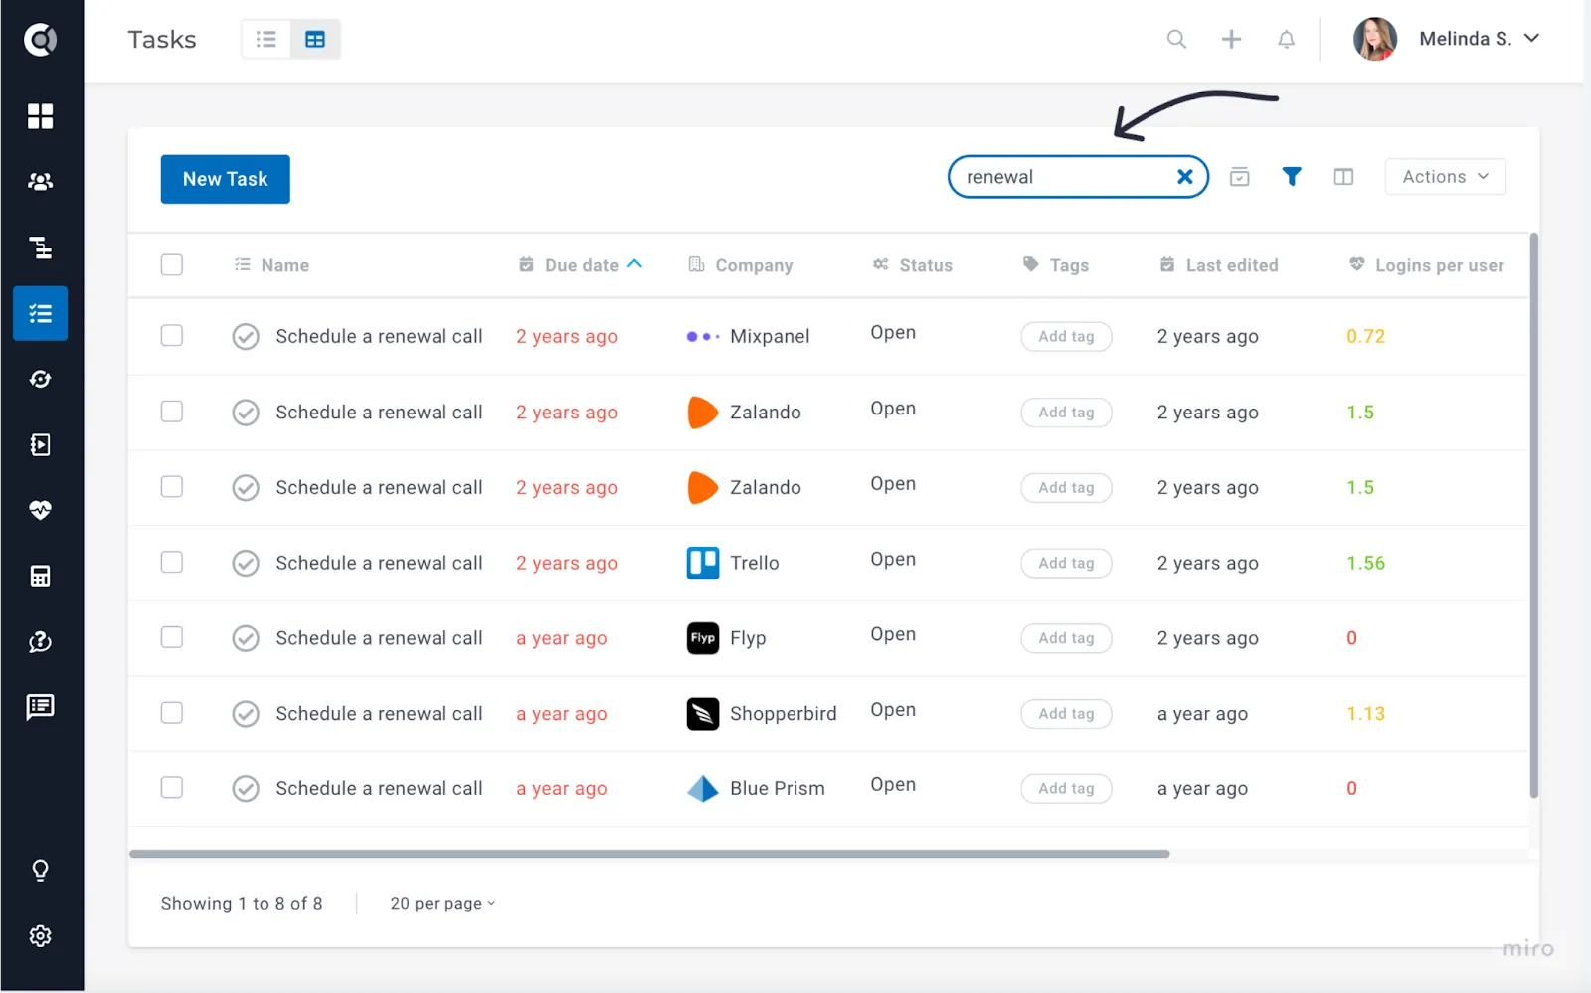Image resolution: width=1591 pixels, height=993 pixels.
Task: Open the dashboard grid icon in sidebar
Action: 40,116
